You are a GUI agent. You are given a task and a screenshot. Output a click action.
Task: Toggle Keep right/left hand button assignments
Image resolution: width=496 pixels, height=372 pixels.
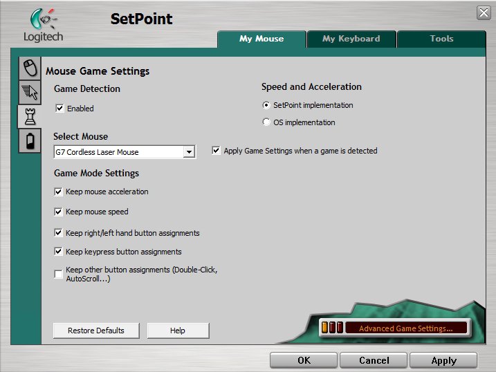pos(59,233)
